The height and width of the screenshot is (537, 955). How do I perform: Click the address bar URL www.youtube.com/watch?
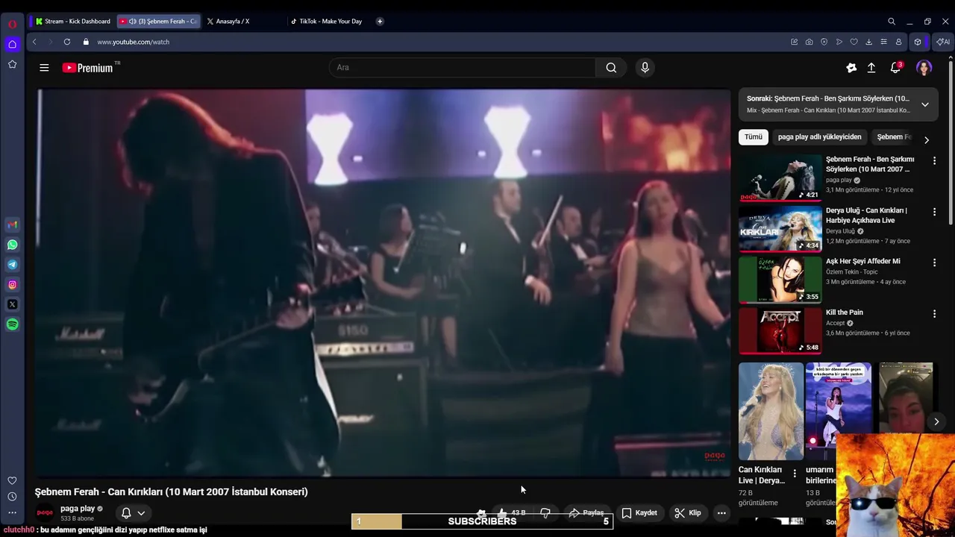pyautogui.click(x=133, y=42)
